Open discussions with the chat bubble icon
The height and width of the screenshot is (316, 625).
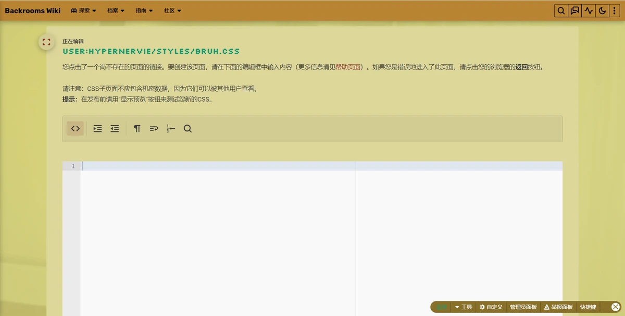click(574, 10)
